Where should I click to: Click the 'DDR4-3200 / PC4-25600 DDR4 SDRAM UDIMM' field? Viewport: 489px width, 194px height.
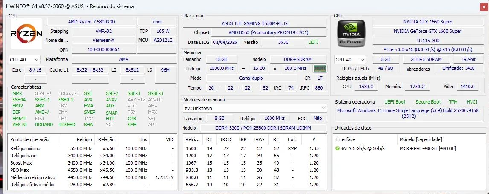point(263,128)
